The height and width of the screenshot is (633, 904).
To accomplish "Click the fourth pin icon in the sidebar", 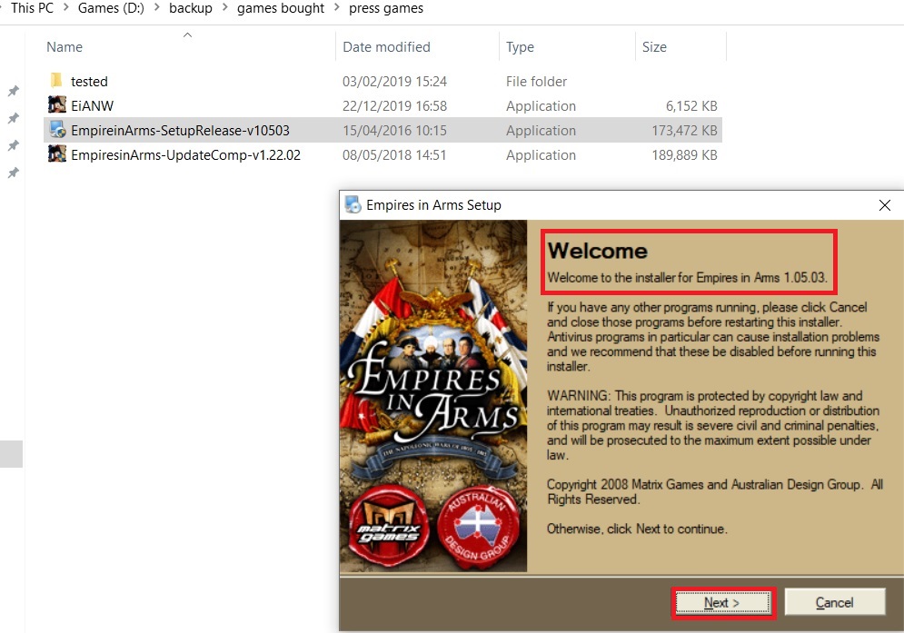I will tap(14, 173).
